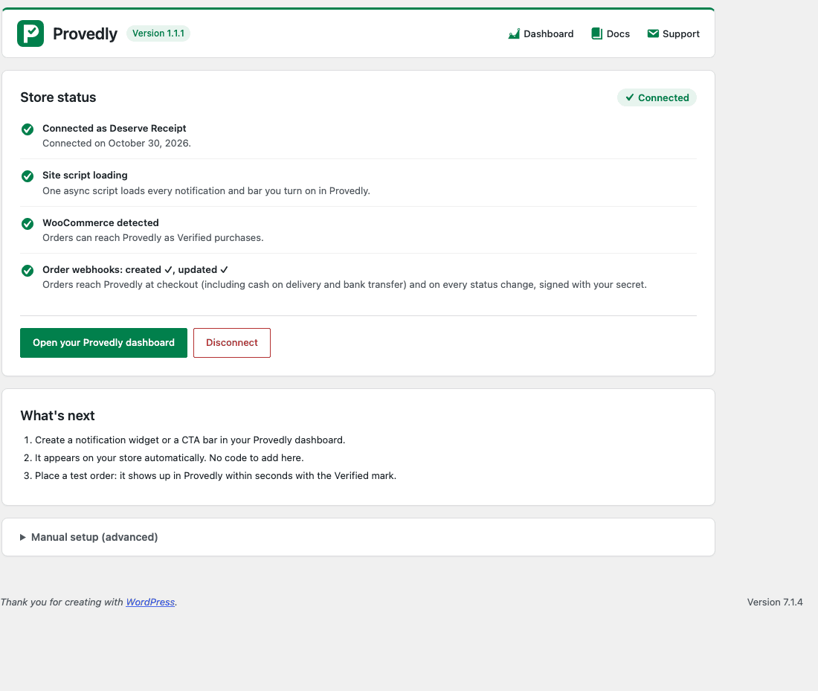Click the Dashboard chart icon in header
Viewport: 818px width, 691px height.
(514, 34)
